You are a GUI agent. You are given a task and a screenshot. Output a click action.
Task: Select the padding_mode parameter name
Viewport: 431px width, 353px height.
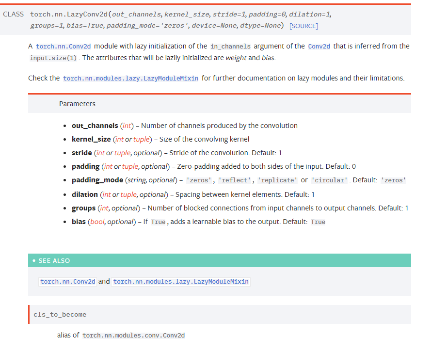(x=97, y=180)
